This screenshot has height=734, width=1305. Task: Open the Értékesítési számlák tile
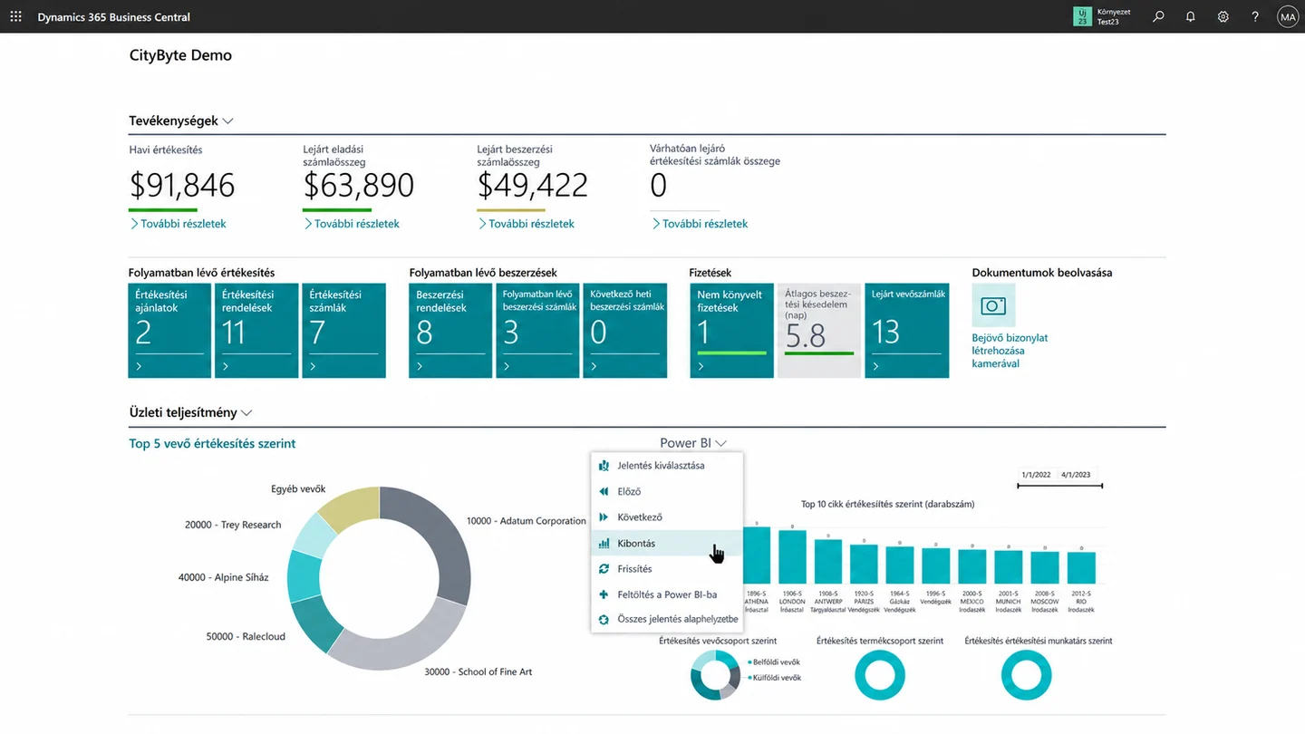[x=344, y=331]
